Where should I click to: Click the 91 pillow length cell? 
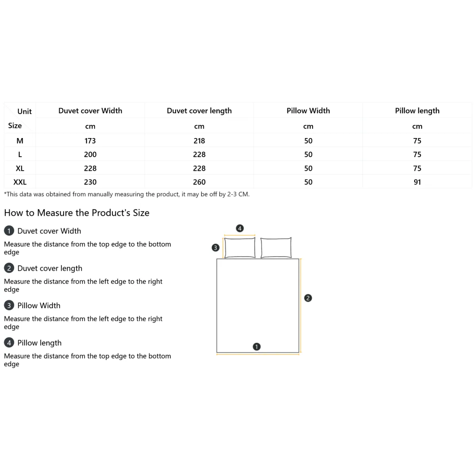click(x=417, y=182)
